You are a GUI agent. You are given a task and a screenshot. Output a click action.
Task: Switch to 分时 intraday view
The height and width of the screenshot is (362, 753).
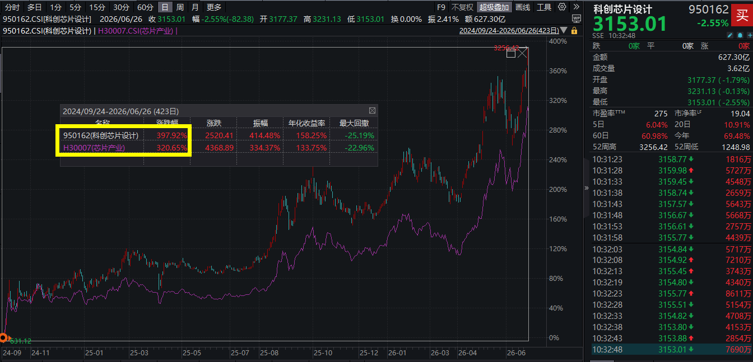click(12, 7)
